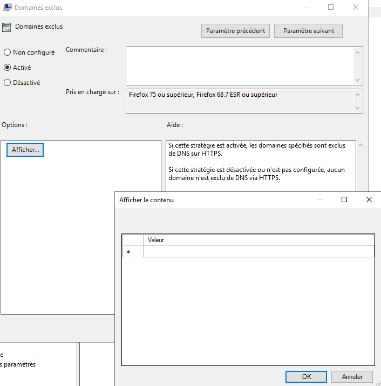
Task: Click scroll up arrow in Pris en charge box
Action: 358,95
